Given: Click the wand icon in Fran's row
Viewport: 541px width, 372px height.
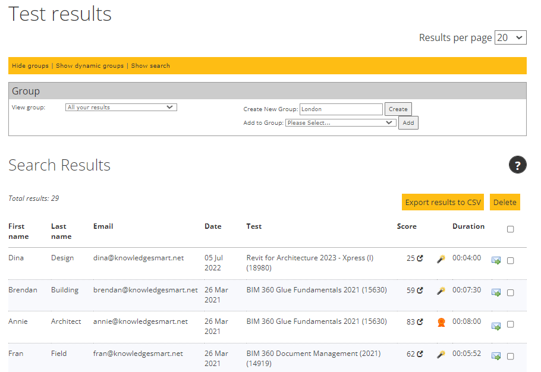Looking at the screenshot, I should point(441,354).
